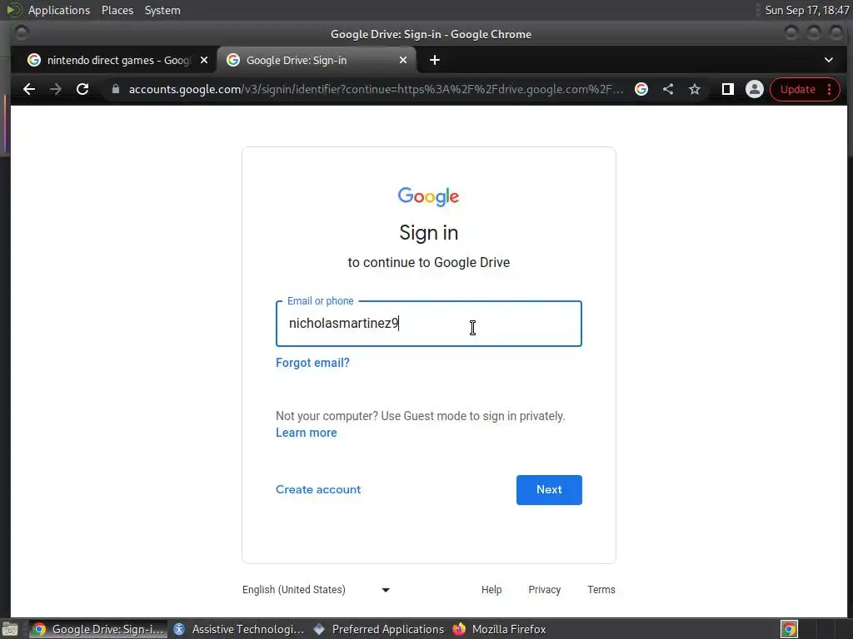Open the Help link in footer
This screenshot has width=853, height=639.
pyautogui.click(x=491, y=590)
